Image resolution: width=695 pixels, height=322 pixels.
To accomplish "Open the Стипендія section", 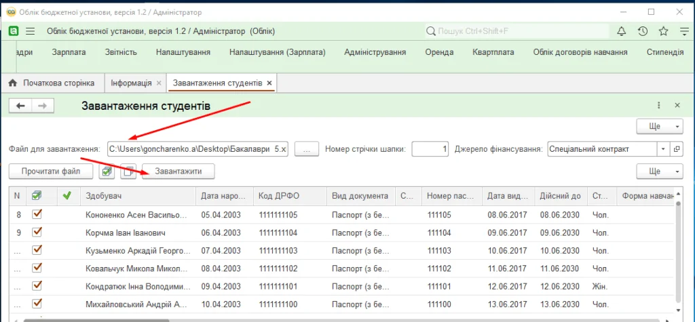I will coord(665,52).
